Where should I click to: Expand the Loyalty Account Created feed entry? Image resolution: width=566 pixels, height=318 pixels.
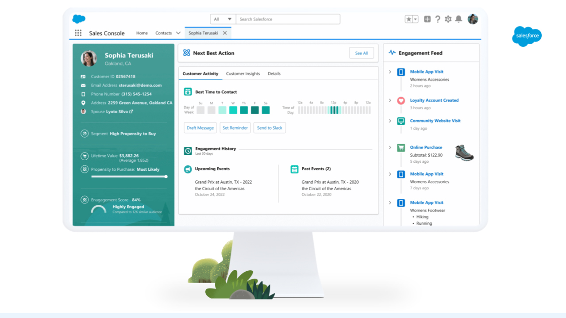click(390, 100)
